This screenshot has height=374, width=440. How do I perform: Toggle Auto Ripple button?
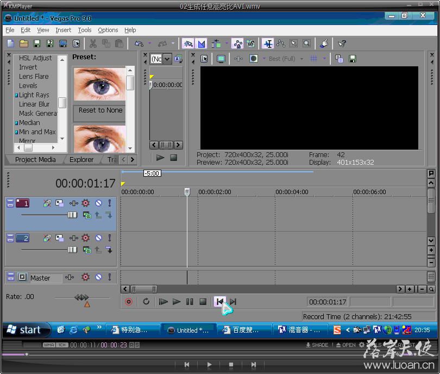click(216, 43)
